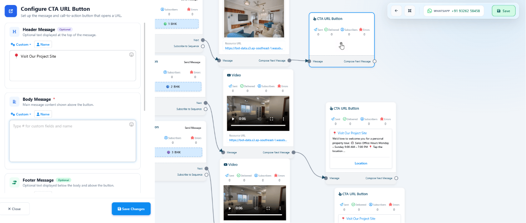Image resolution: width=526 pixels, height=223 pixels.
Task: Click the Sent paper-plane icon in the highlighted CTA node
Action: (x=316, y=29)
